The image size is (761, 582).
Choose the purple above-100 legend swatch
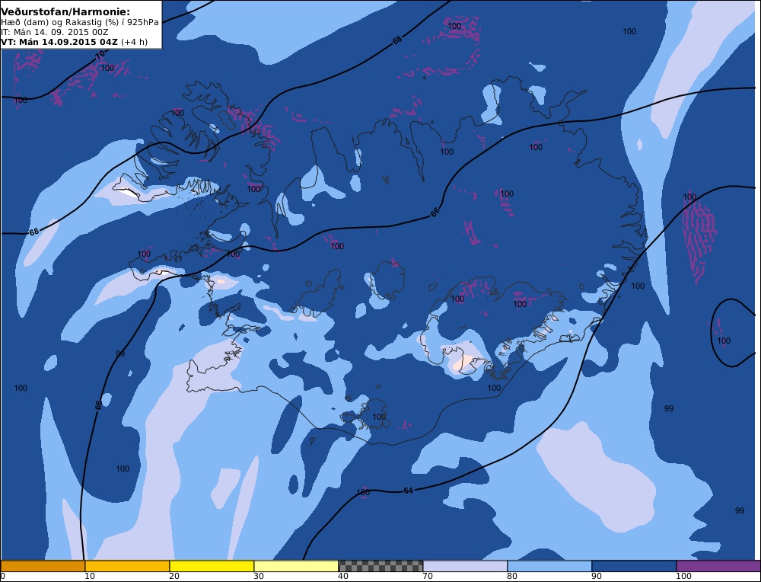[x=718, y=566]
